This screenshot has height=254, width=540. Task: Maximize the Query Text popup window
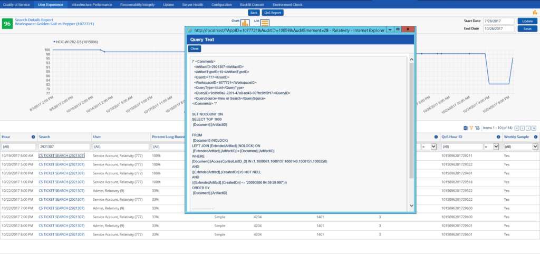398,30
